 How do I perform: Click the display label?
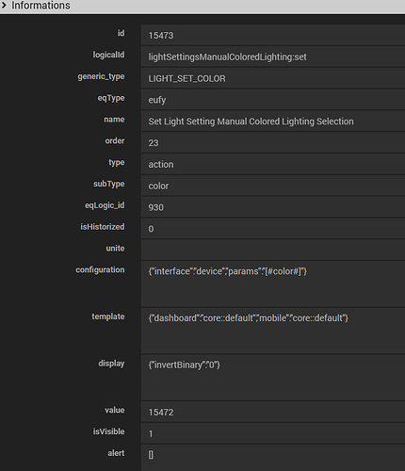pyautogui.click(x=111, y=364)
